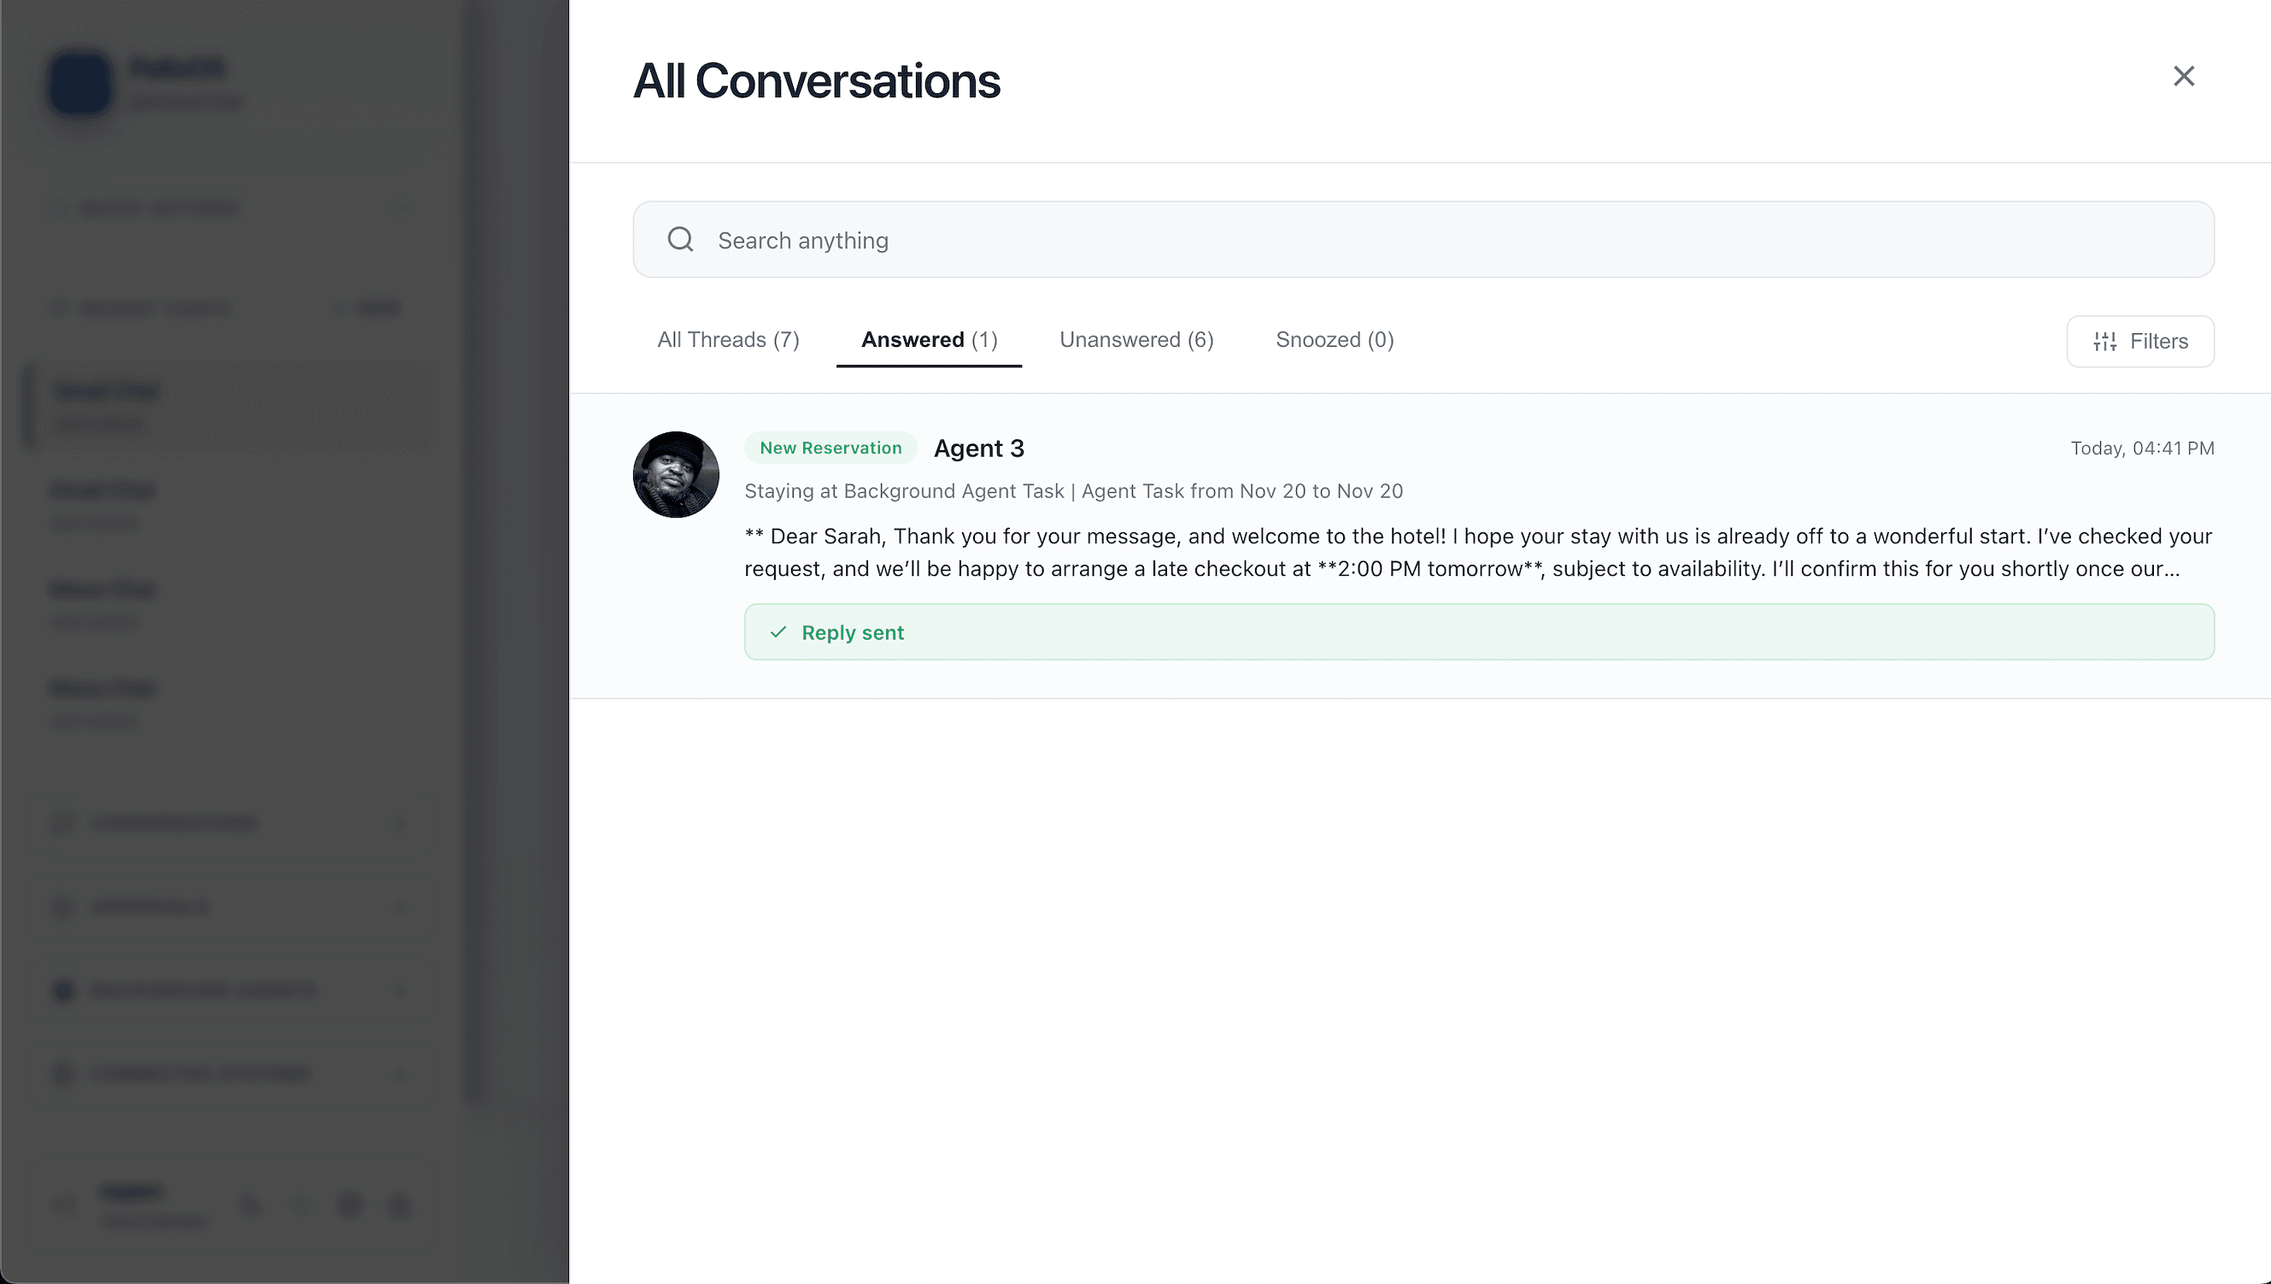Switch to the All Threads tab

point(728,339)
